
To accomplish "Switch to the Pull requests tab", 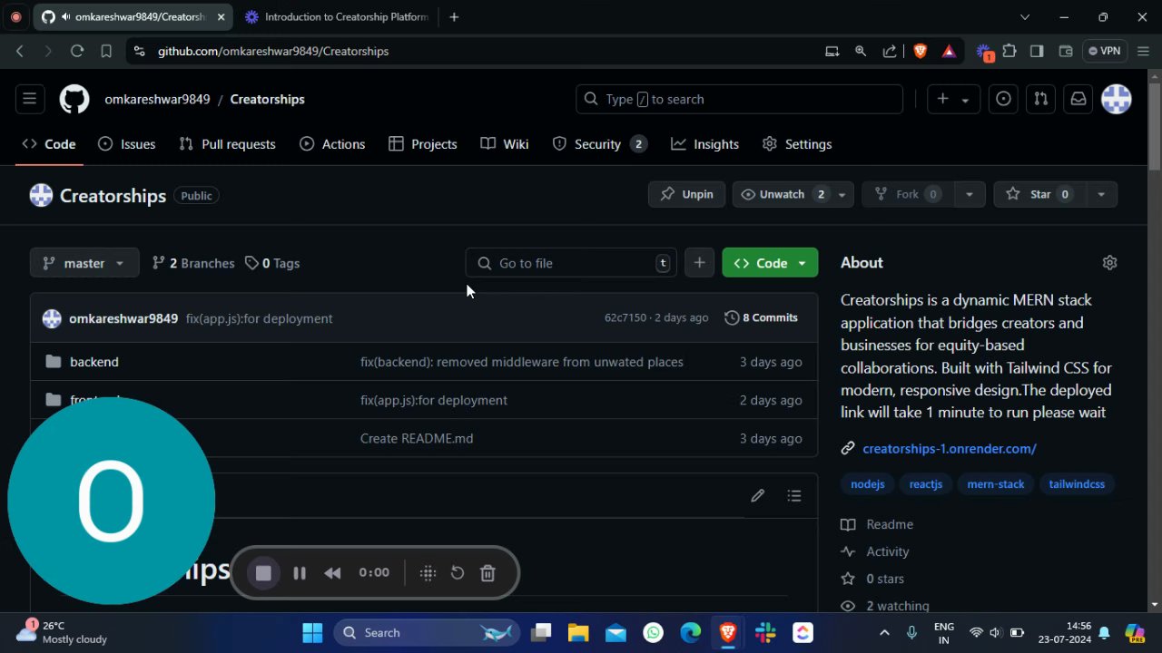I will tap(228, 144).
